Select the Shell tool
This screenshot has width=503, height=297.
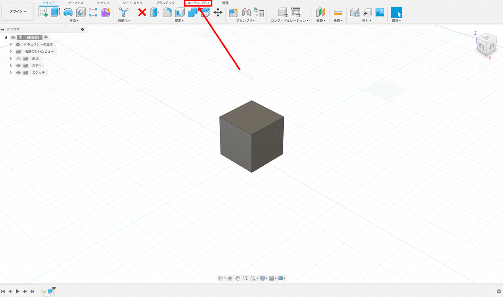[180, 13]
